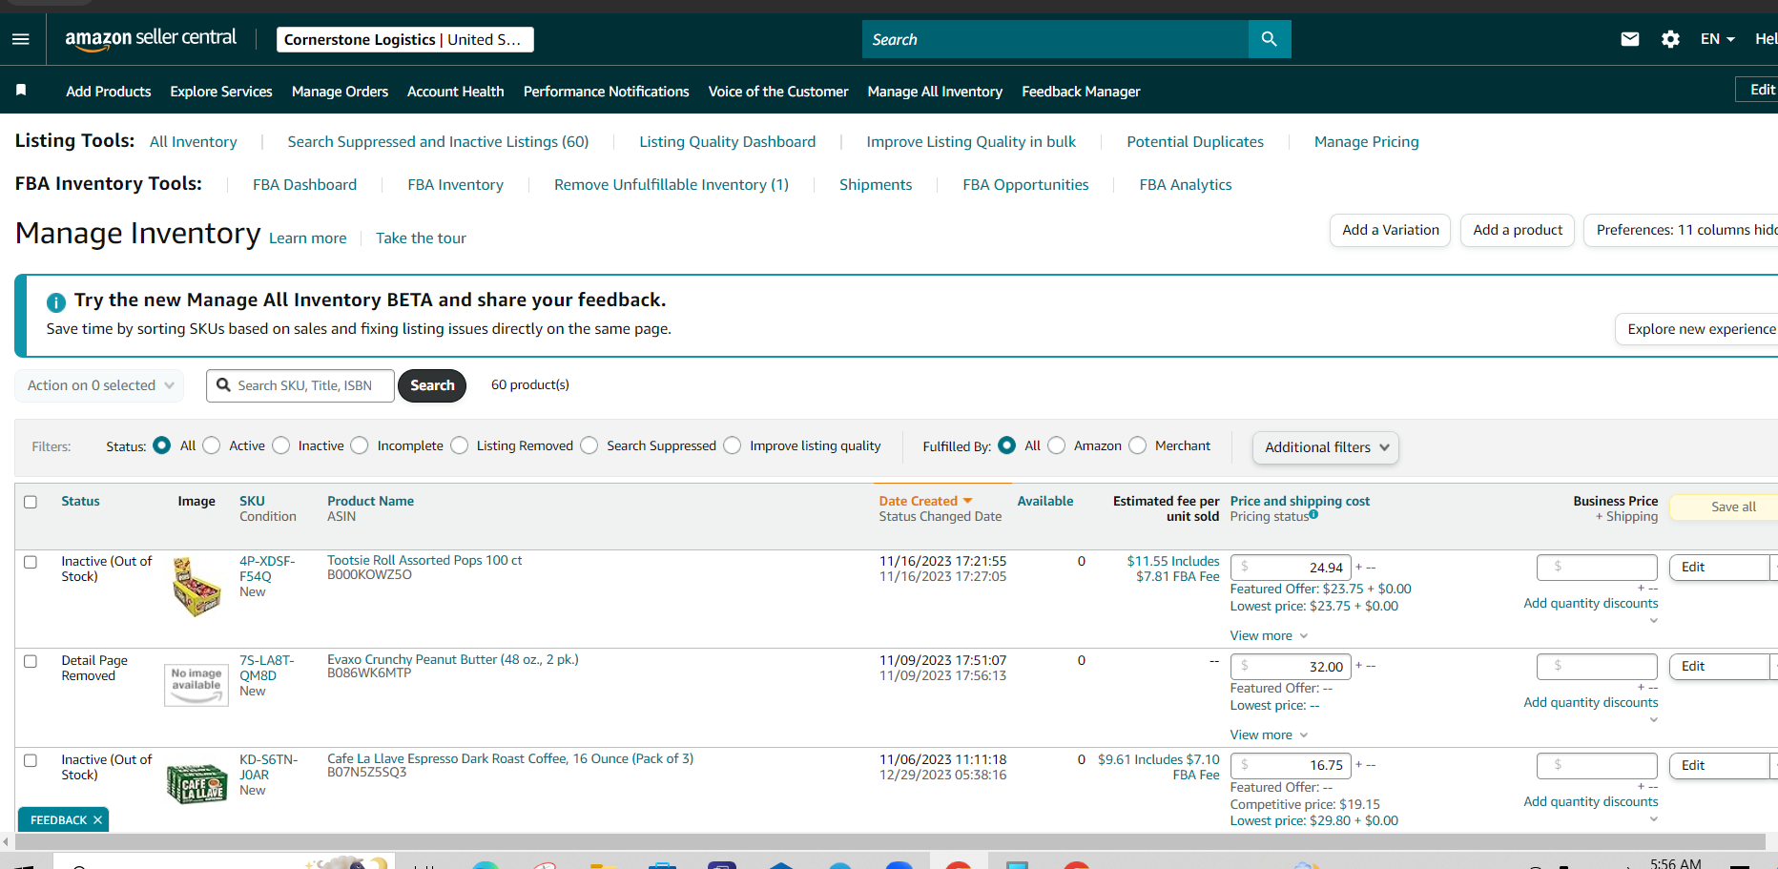This screenshot has width=1778, height=869.
Task: Open the FBA Dashboard link
Action: point(305,185)
